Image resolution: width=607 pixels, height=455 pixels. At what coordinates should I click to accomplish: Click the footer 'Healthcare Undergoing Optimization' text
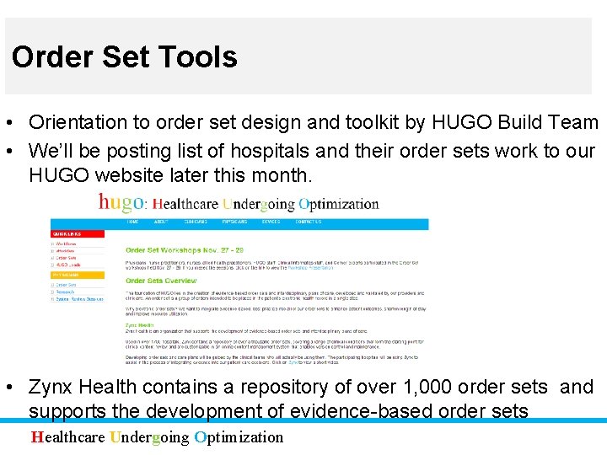(x=157, y=437)
